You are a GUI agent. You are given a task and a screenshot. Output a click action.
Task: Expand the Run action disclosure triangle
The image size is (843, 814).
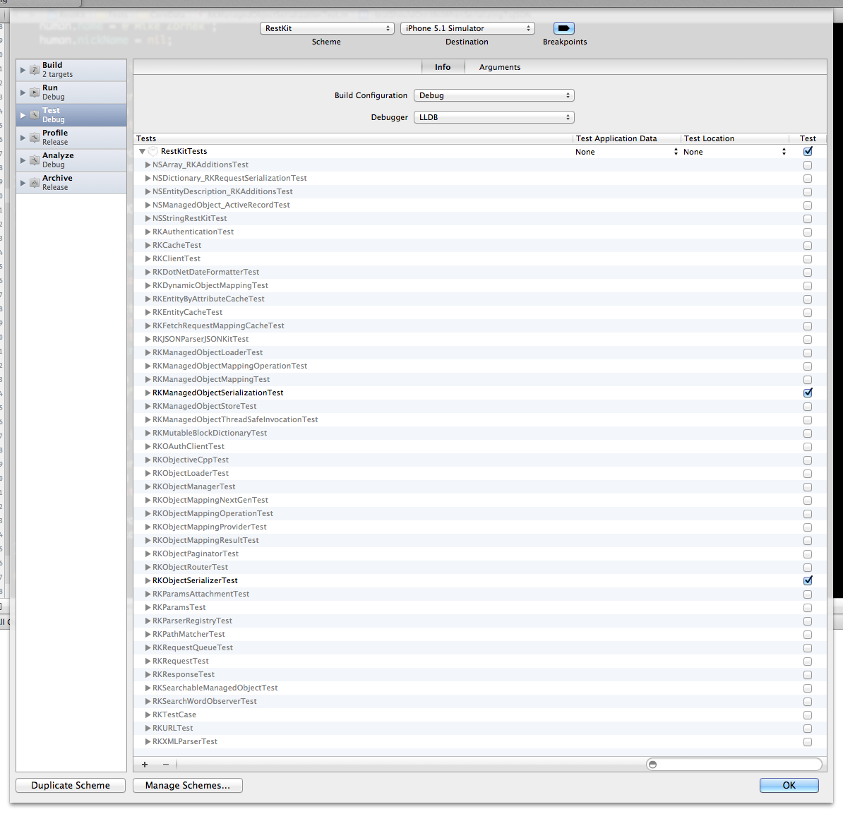click(23, 92)
